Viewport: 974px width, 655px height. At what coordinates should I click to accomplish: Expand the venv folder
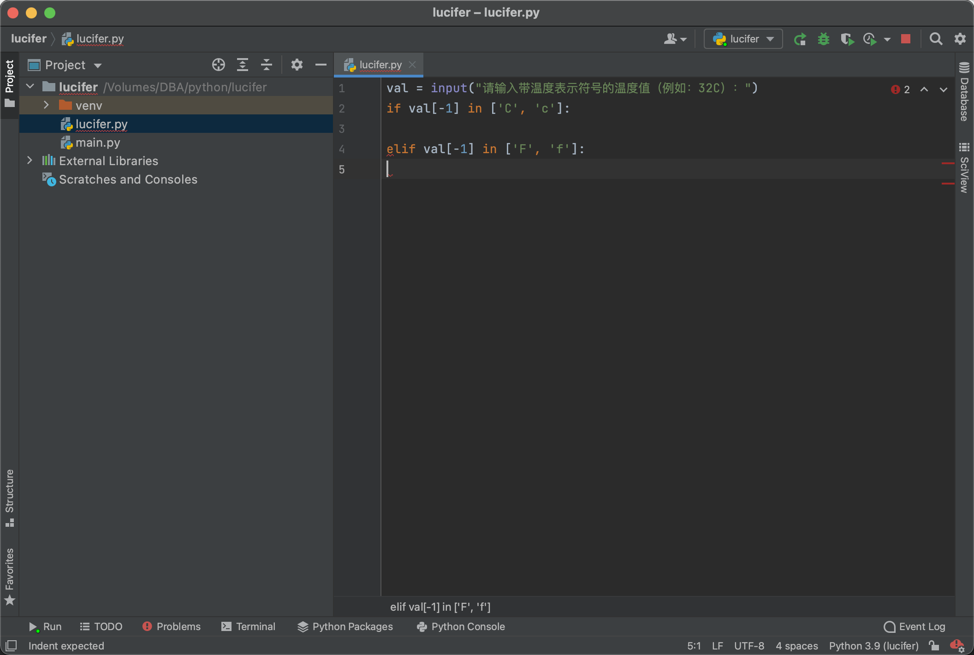pos(46,106)
